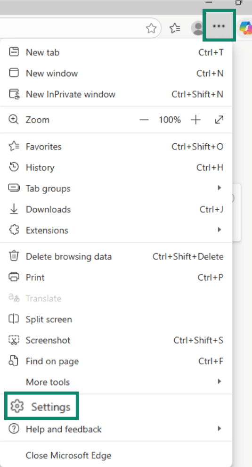
Task: Click the Ctrl+Shift+Delete shortcut text
Action: click(x=188, y=256)
